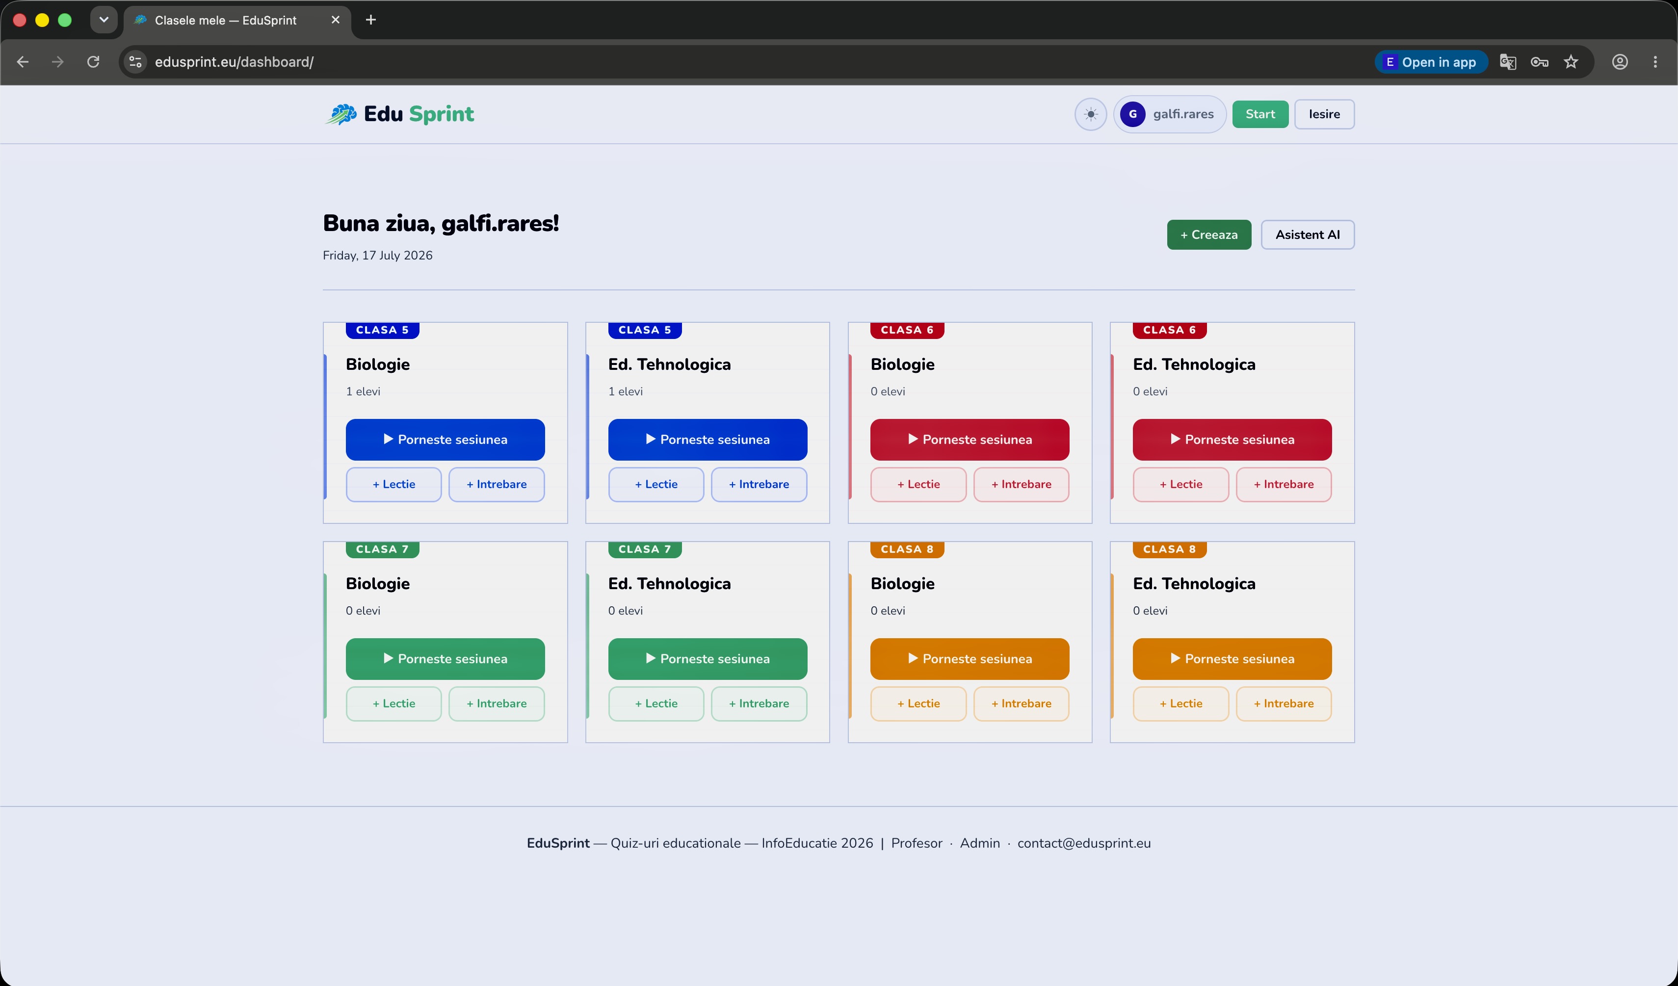
Task: Add Lectie to Clasa 7 Ed. Tehnologica
Action: point(656,704)
